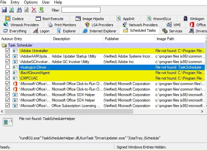Open the Options menu
Screen dimensions: 207x151
pyautogui.click(x=31, y=2)
